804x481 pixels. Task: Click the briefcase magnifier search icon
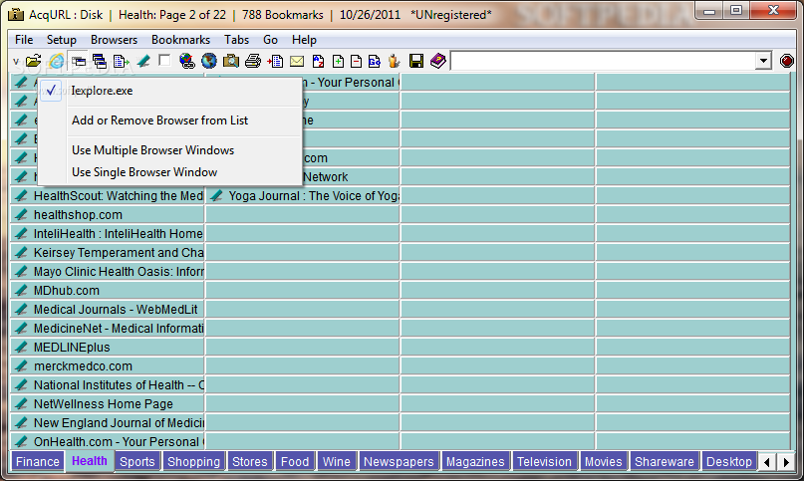(x=231, y=61)
